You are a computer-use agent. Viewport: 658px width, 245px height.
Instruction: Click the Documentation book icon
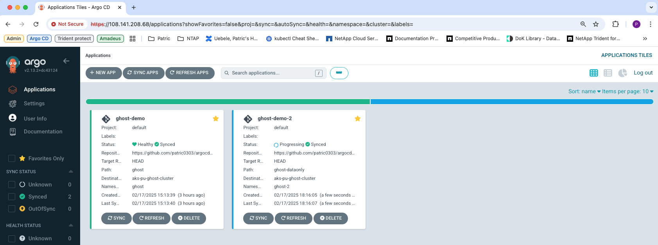point(13,132)
